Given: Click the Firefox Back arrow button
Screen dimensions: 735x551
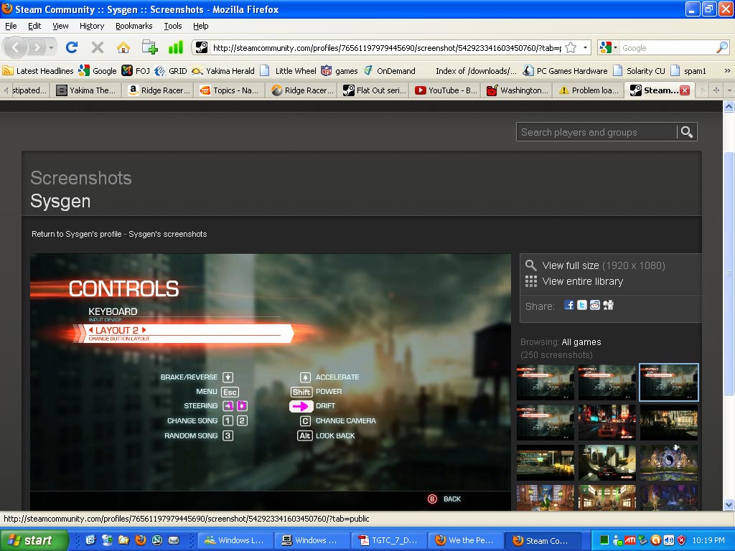Looking at the screenshot, I should [15, 47].
